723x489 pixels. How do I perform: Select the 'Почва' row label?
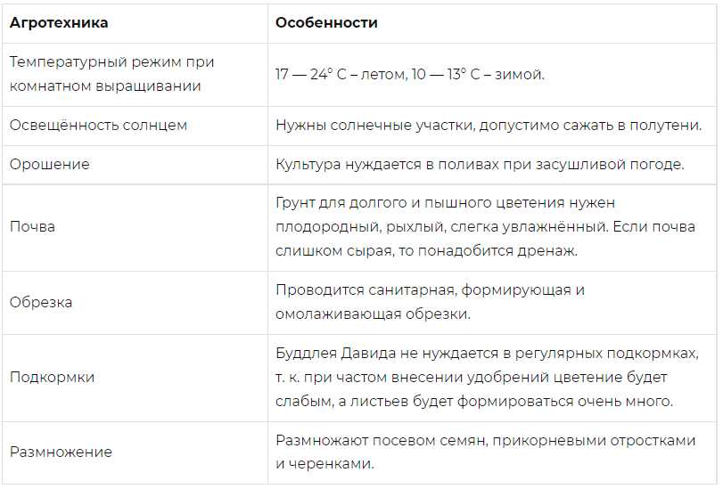pos(32,227)
